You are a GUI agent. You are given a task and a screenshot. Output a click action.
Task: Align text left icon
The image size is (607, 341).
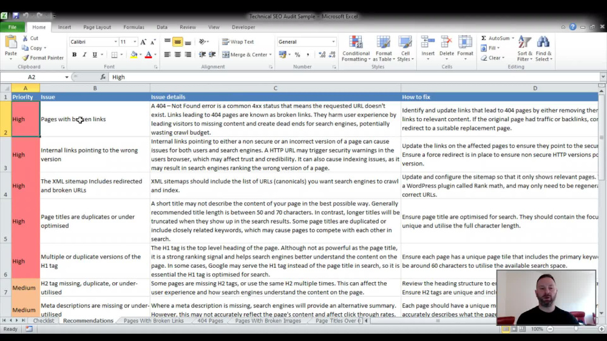click(x=168, y=55)
